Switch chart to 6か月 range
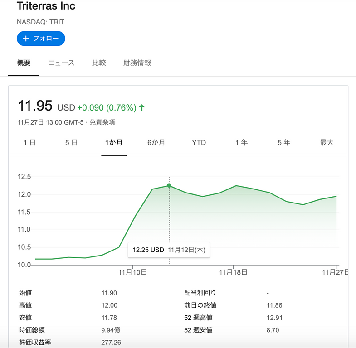 tap(156, 143)
